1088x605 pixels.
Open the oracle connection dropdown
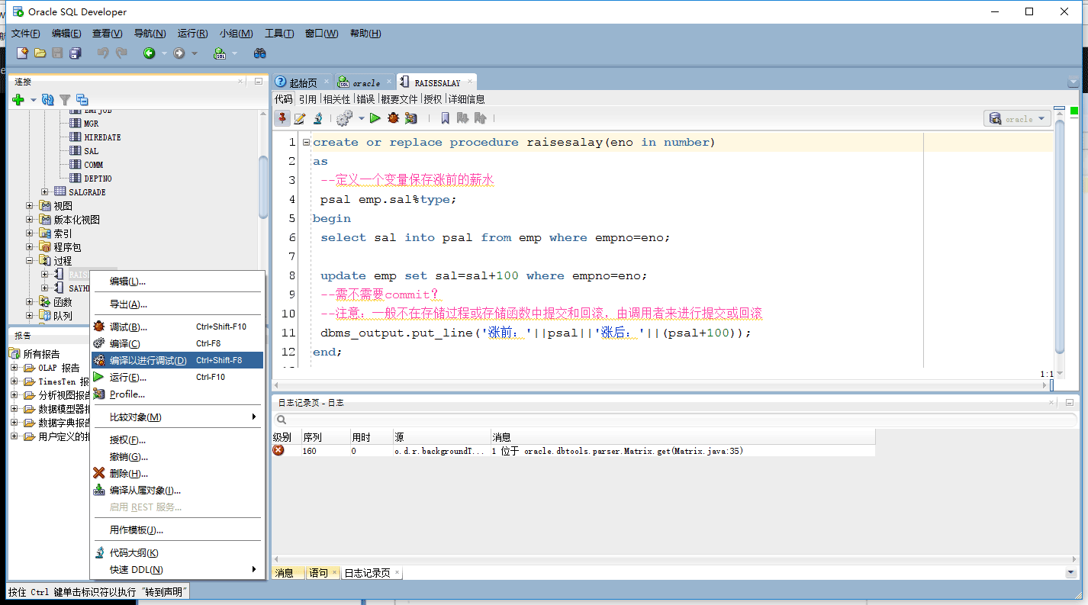tap(1017, 119)
